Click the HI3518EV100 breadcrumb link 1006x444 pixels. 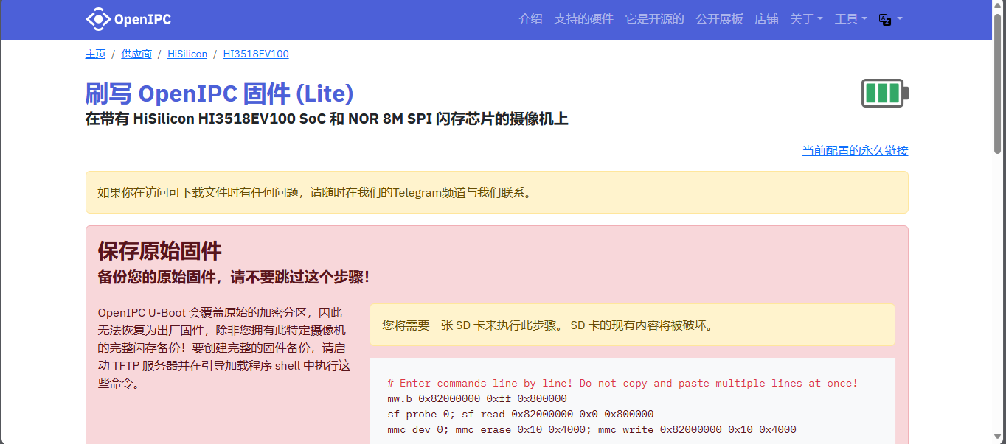[x=256, y=54]
